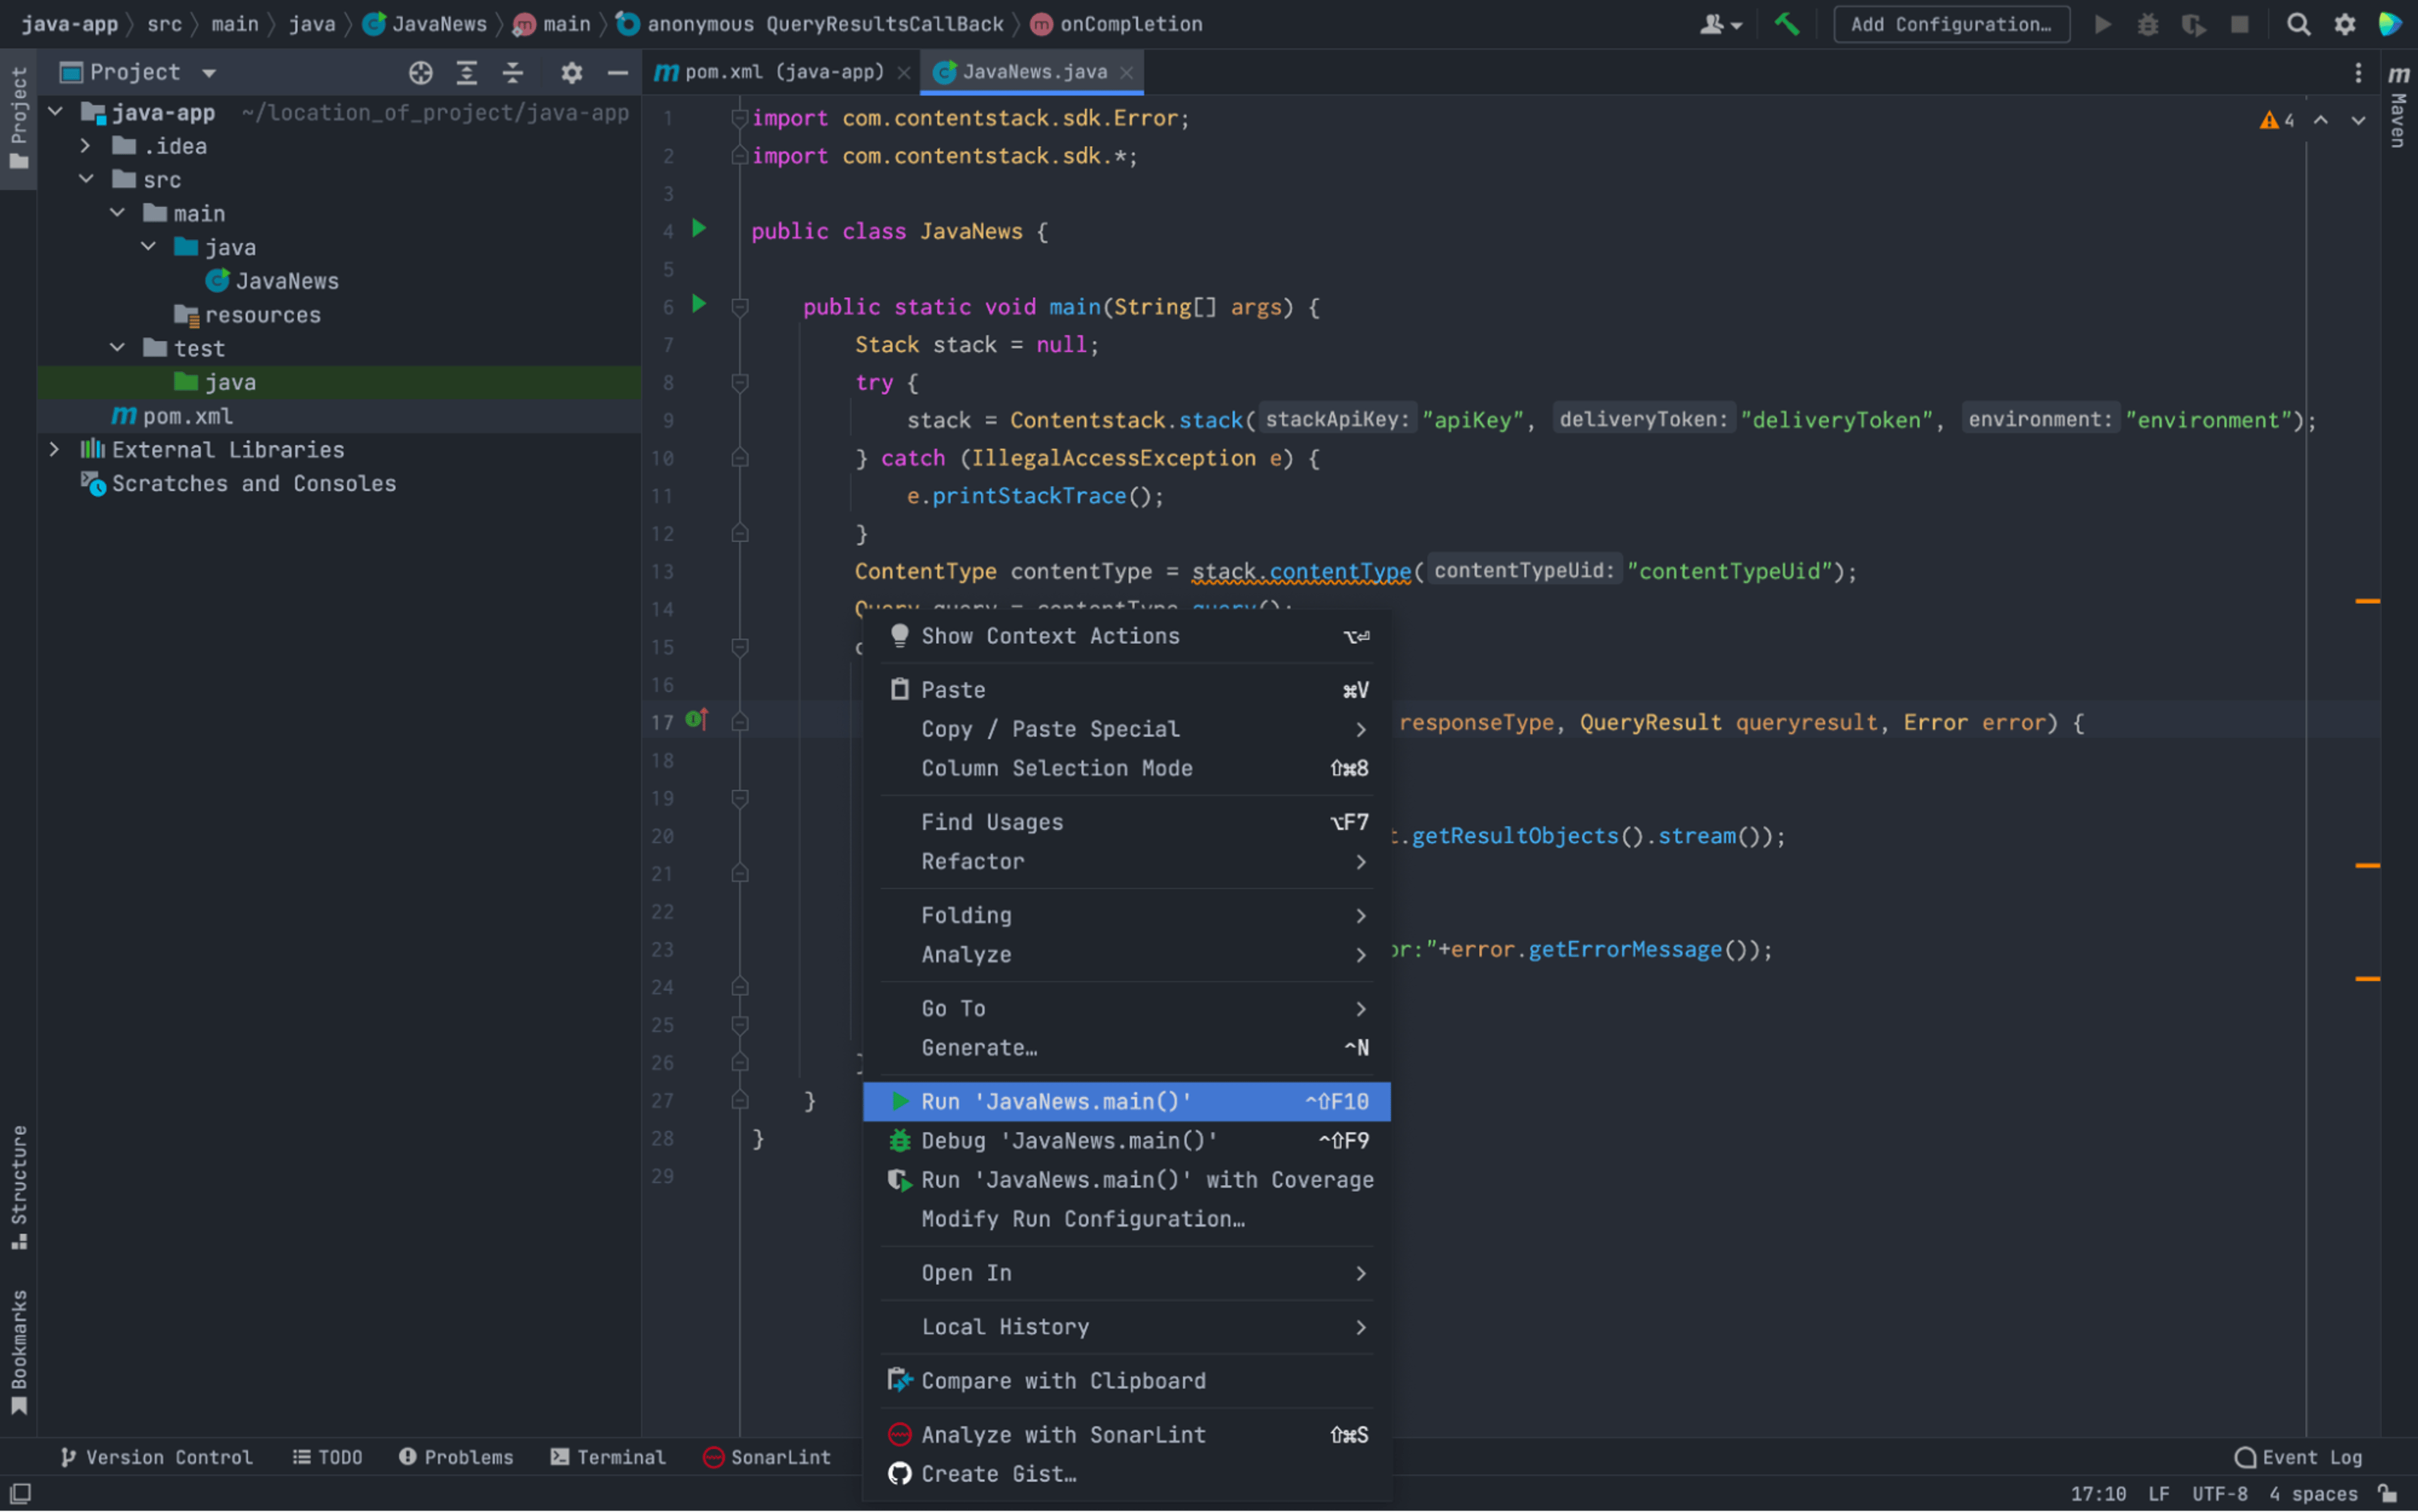Click Select Opened File target icon
This screenshot has width=2418, height=1512.
coord(420,72)
